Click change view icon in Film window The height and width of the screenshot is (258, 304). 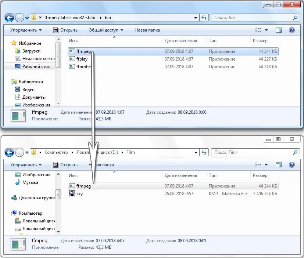(x=258, y=165)
